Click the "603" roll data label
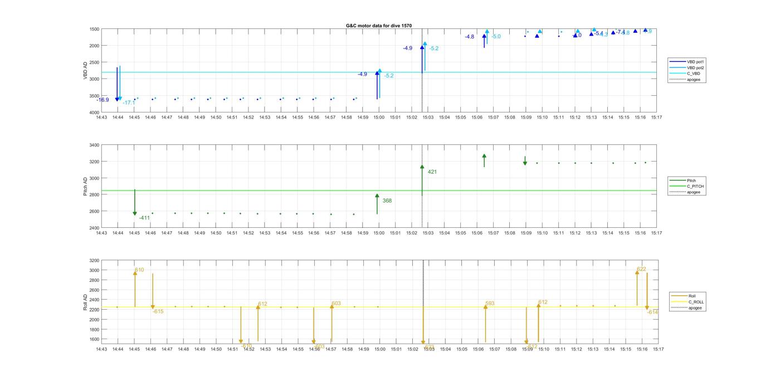780x386 pixels. point(336,304)
